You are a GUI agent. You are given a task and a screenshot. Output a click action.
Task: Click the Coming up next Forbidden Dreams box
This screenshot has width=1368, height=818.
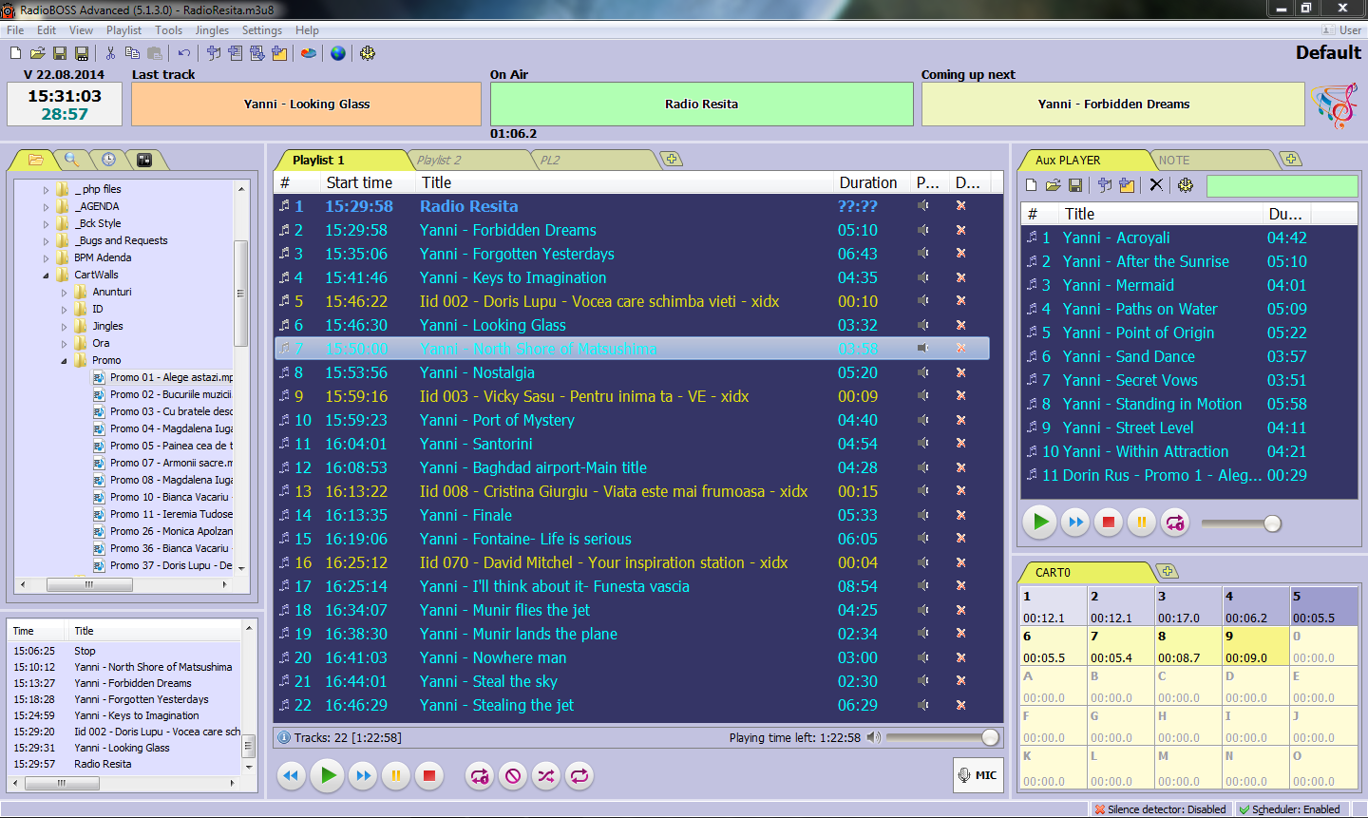(x=1112, y=105)
